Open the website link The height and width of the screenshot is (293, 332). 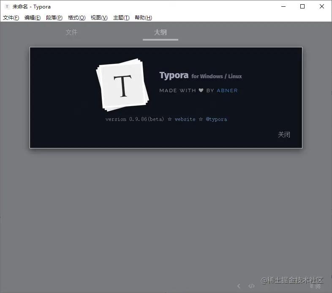pyautogui.click(x=185, y=119)
